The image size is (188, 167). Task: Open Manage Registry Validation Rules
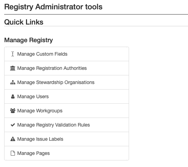click(x=53, y=125)
